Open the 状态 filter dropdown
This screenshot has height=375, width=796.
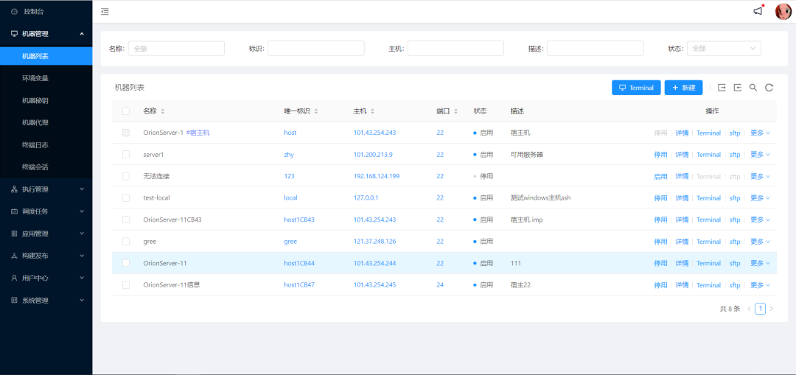coord(724,49)
